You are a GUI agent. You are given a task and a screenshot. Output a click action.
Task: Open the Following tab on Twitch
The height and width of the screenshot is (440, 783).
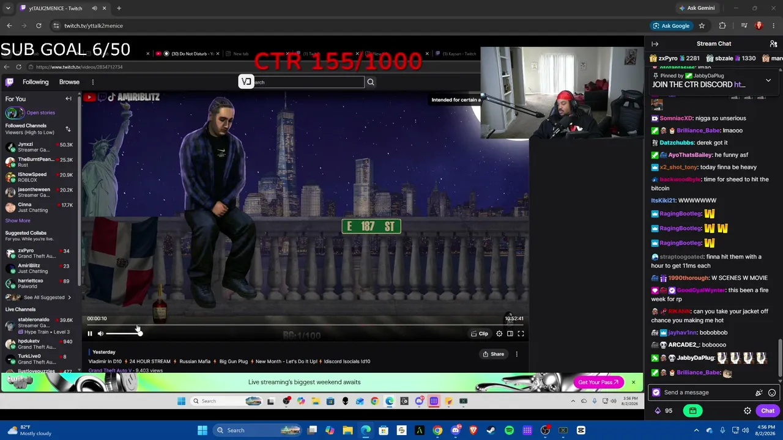tap(35, 82)
